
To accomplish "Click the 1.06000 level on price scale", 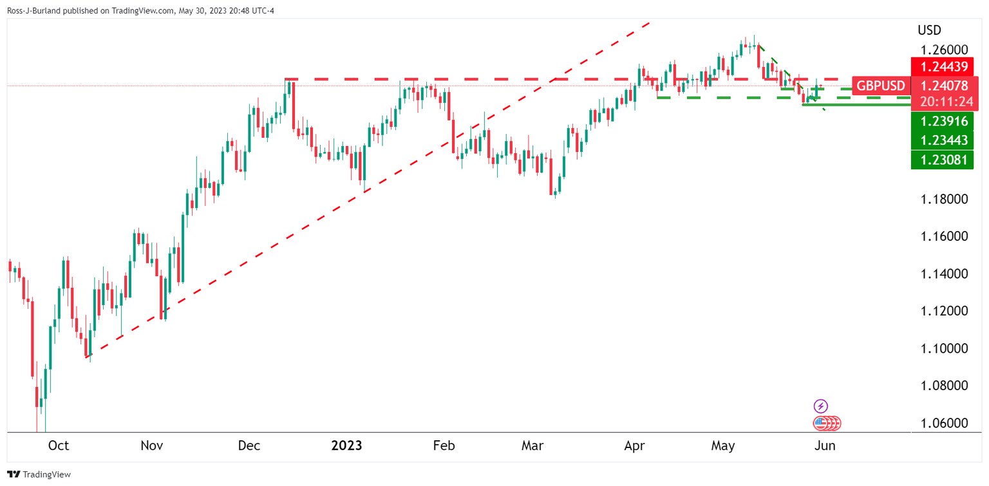I will tap(944, 424).
